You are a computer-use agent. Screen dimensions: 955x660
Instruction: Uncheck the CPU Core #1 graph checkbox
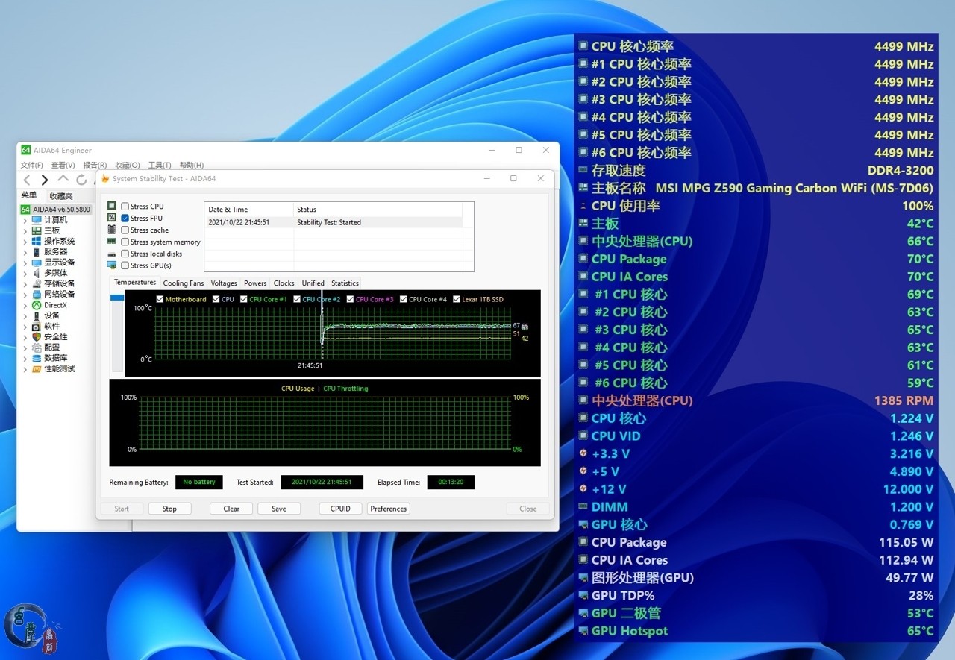[x=243, y=299]
